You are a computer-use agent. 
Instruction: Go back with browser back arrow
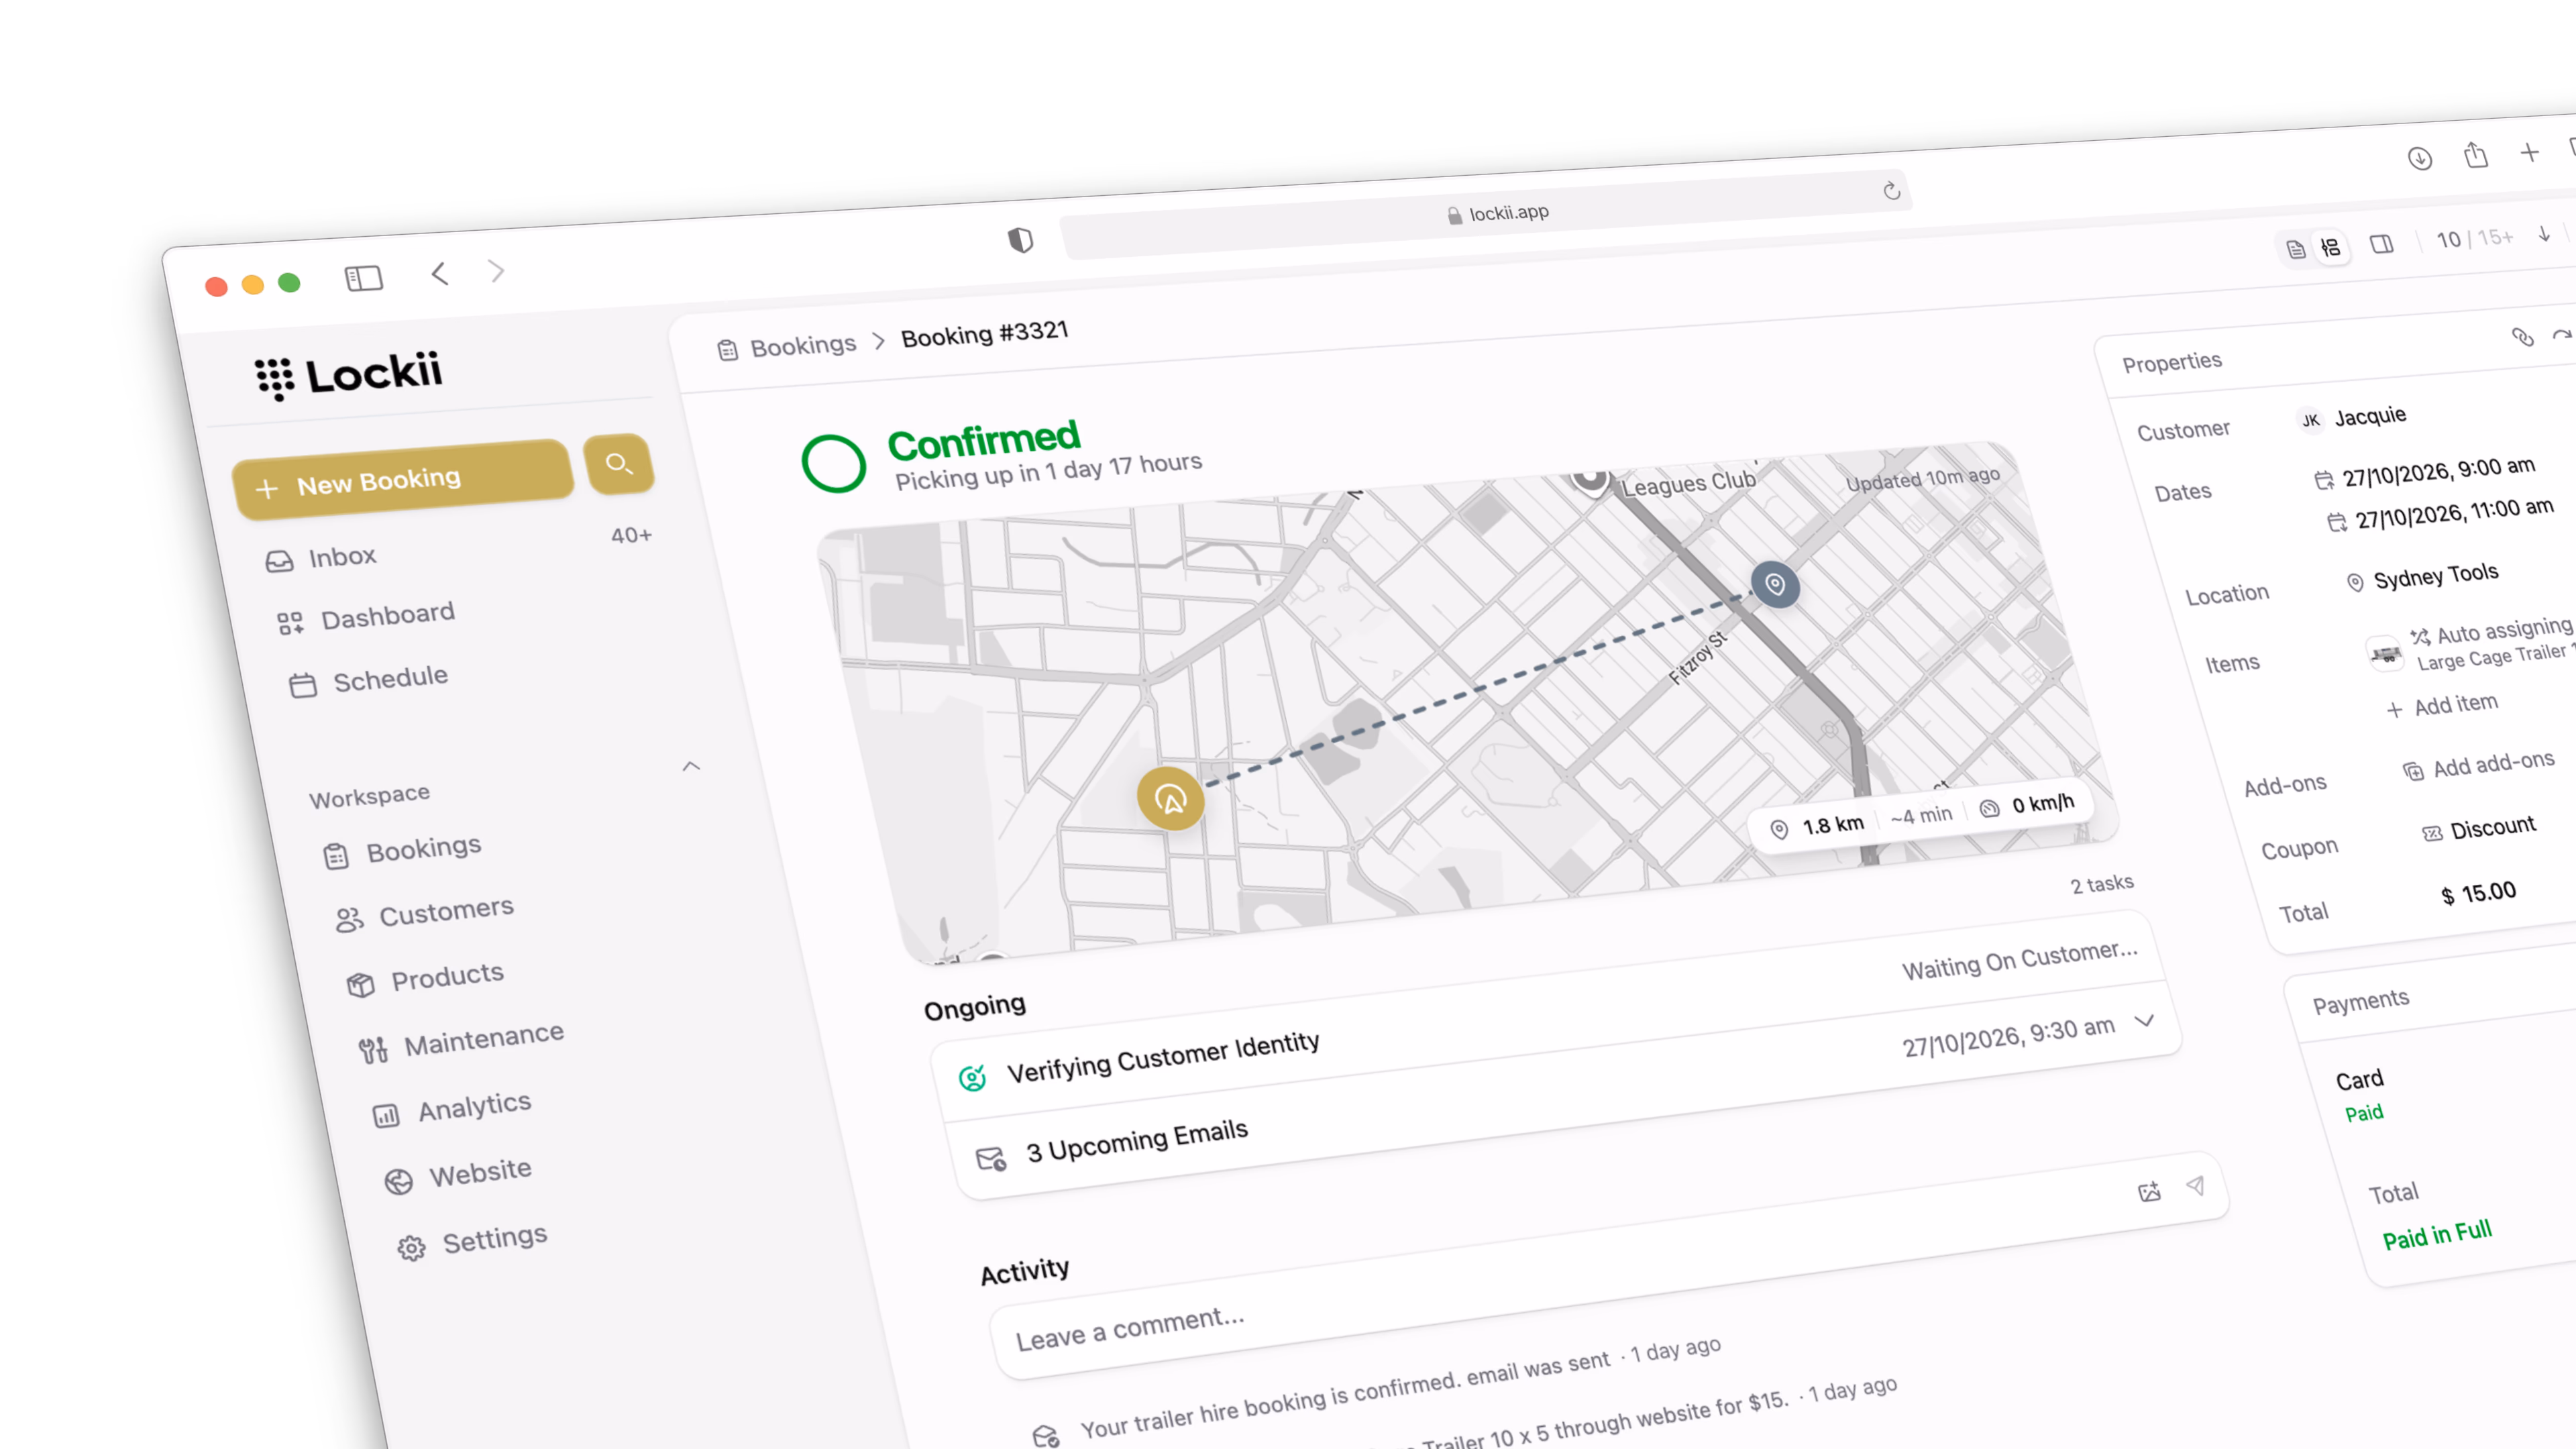click(x=440, y=273)
